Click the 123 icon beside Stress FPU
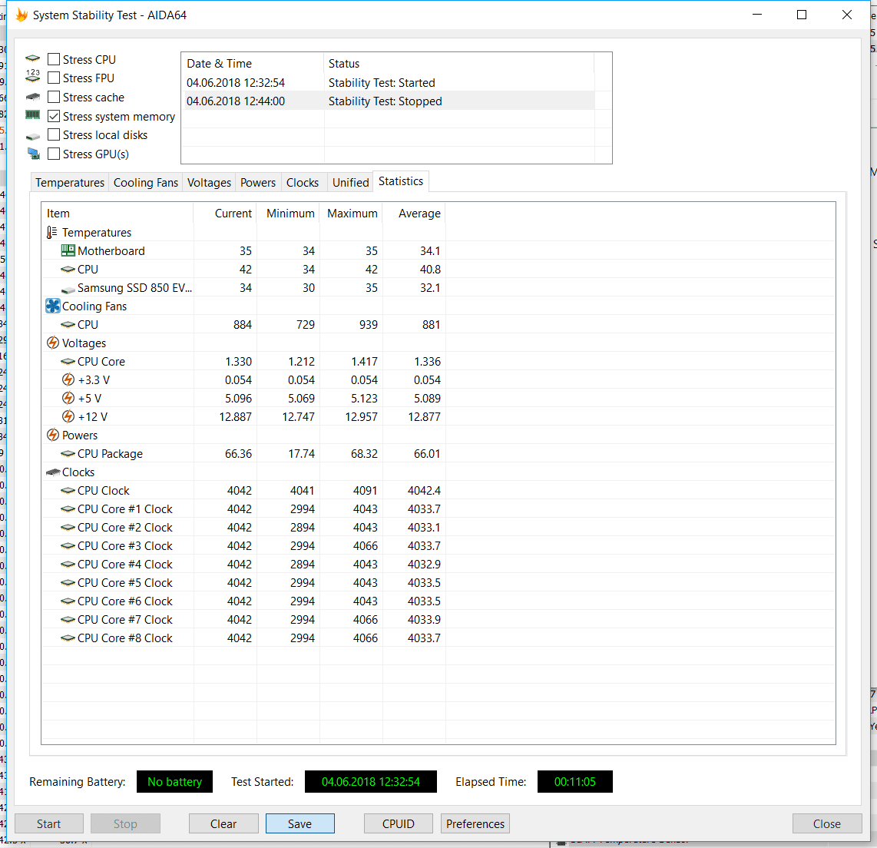The image size is (877, 848). (x=33, y=77)
